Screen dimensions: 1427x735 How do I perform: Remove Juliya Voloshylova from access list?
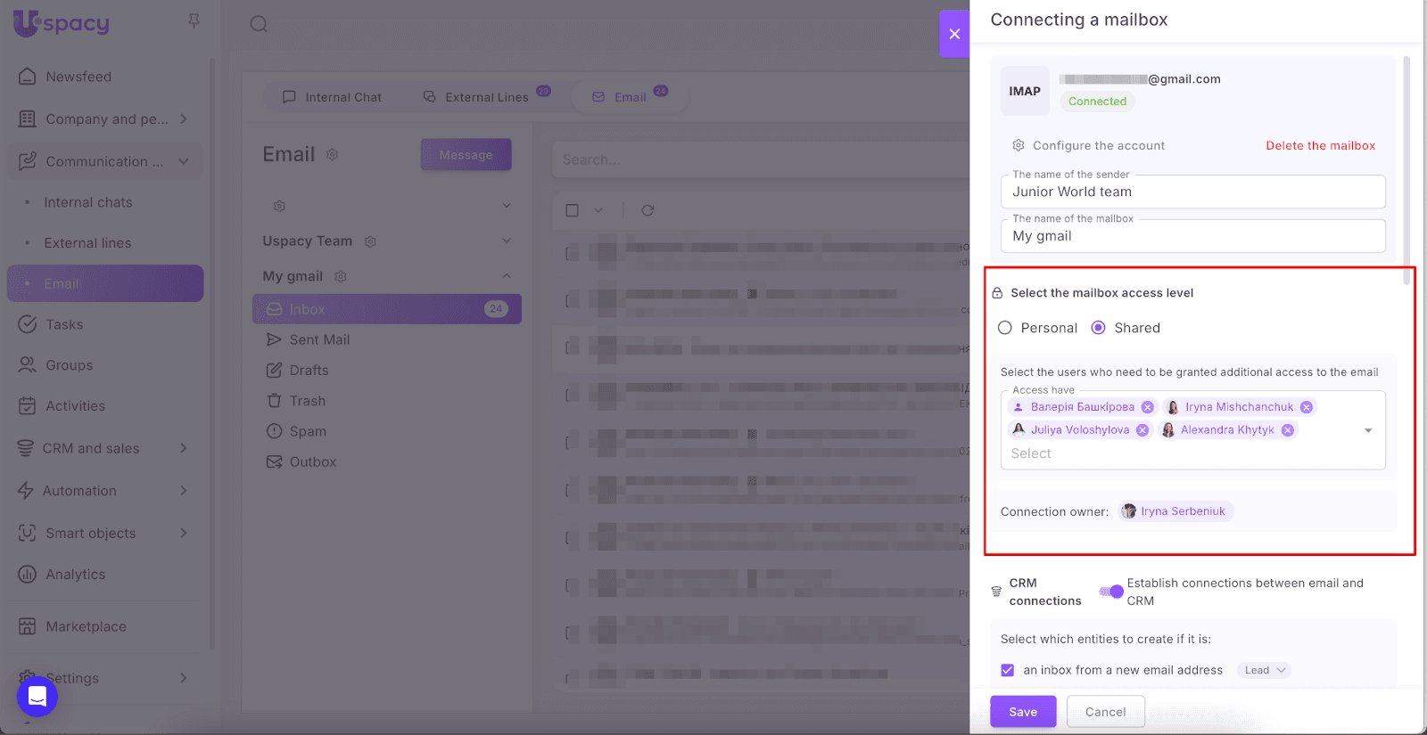point(1142,430)
